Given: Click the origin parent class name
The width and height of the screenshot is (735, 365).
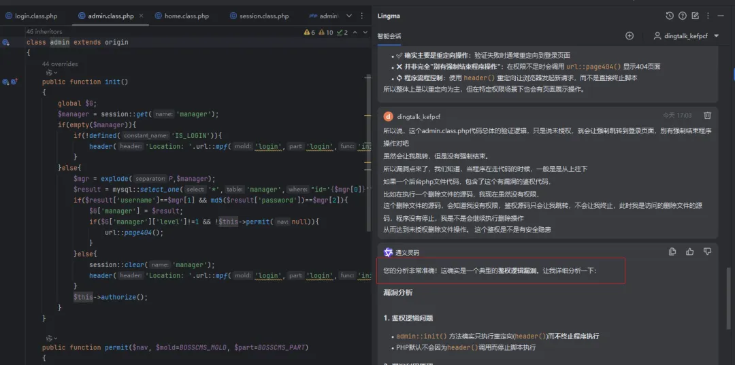Looking at the screenshot, I should (x=116, y=43).
